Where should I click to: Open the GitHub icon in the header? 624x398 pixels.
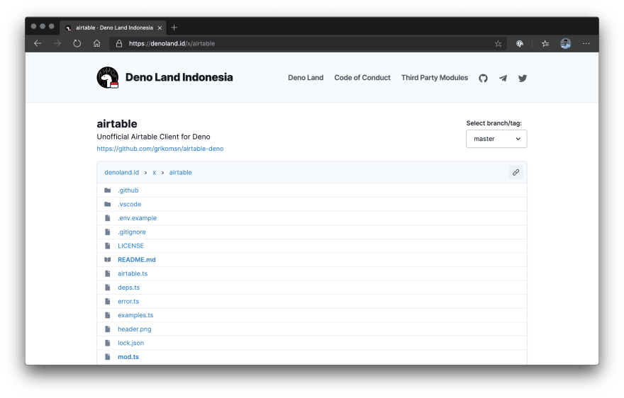483,79
